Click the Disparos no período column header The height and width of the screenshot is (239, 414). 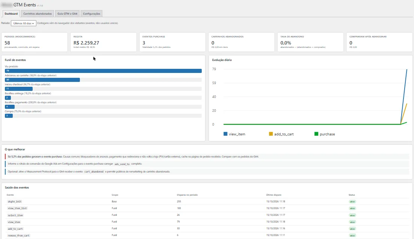pos(187,195)
